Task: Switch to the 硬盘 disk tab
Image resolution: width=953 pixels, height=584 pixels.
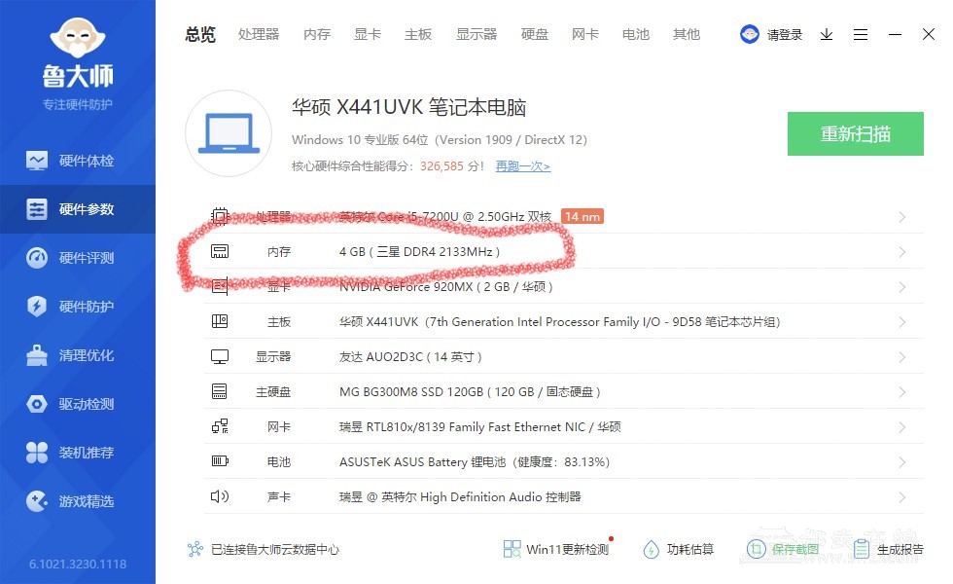Action: coord(535,34)
